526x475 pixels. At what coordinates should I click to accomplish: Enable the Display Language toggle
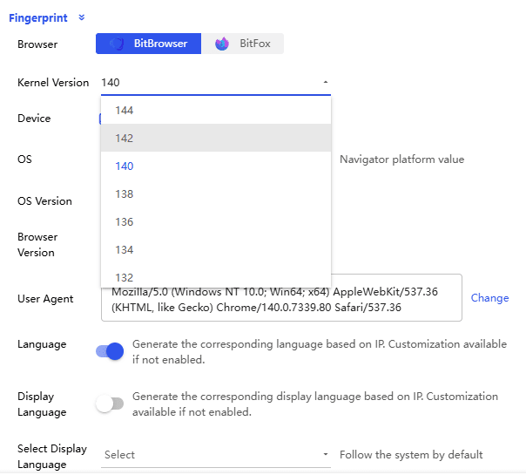coord(110,404)
